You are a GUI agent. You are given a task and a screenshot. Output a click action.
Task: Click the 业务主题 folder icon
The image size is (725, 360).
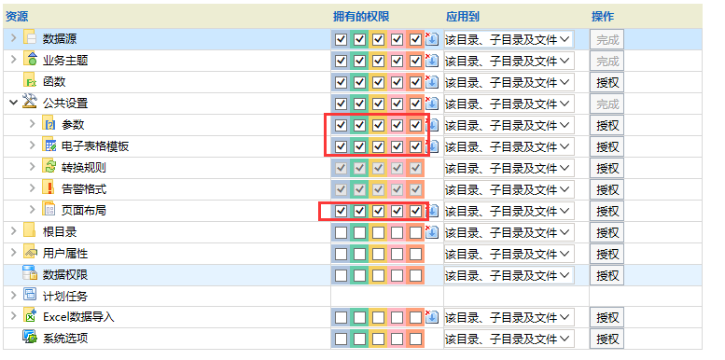click(x=30, y=59)
